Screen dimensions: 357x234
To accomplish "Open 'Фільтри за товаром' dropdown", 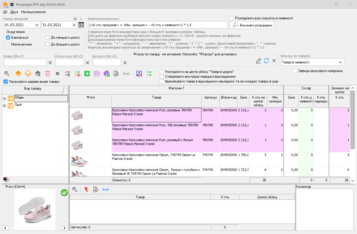I will tap(312, 62).
